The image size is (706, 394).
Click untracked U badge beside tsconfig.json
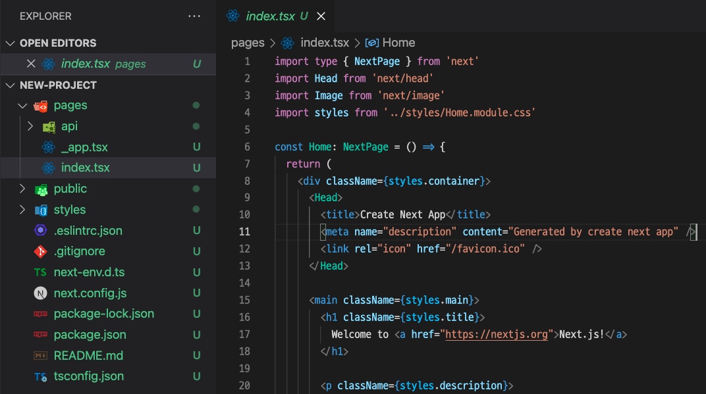coord(197,376)
